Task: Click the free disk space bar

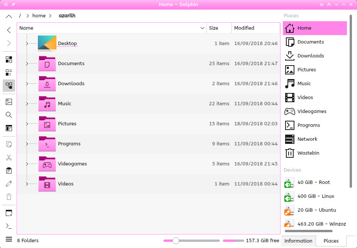Action: click(233, 241)
